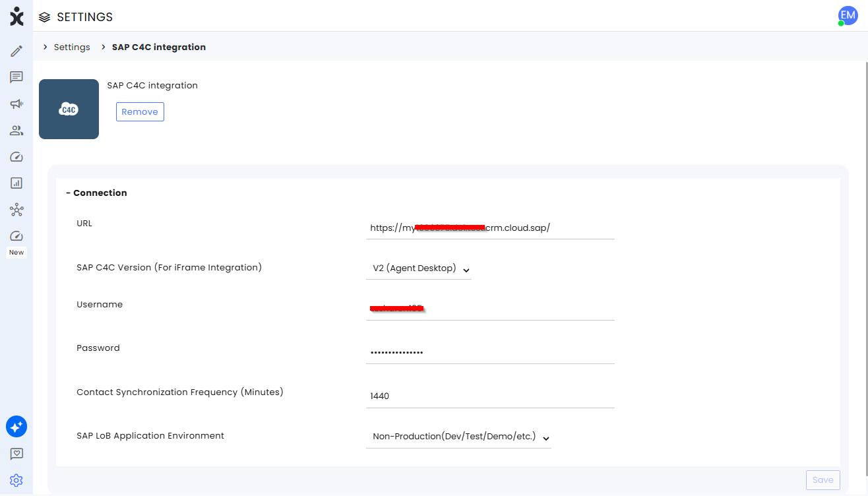Click the layers icon beside SETTINGS title
The image size is (868, 496).
click(x=45, y=17)
